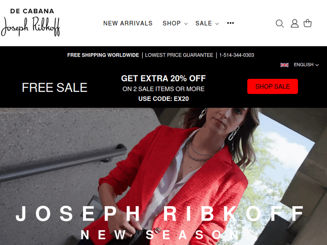Click the FREE SALE banner heading
The image size is (327, 245).
click(x=54, y=87)
